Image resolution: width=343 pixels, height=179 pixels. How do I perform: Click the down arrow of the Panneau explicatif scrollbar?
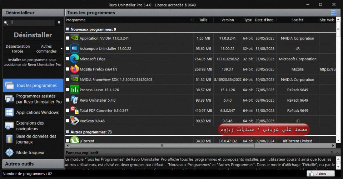pyautogui.click(x=338, y=167)
